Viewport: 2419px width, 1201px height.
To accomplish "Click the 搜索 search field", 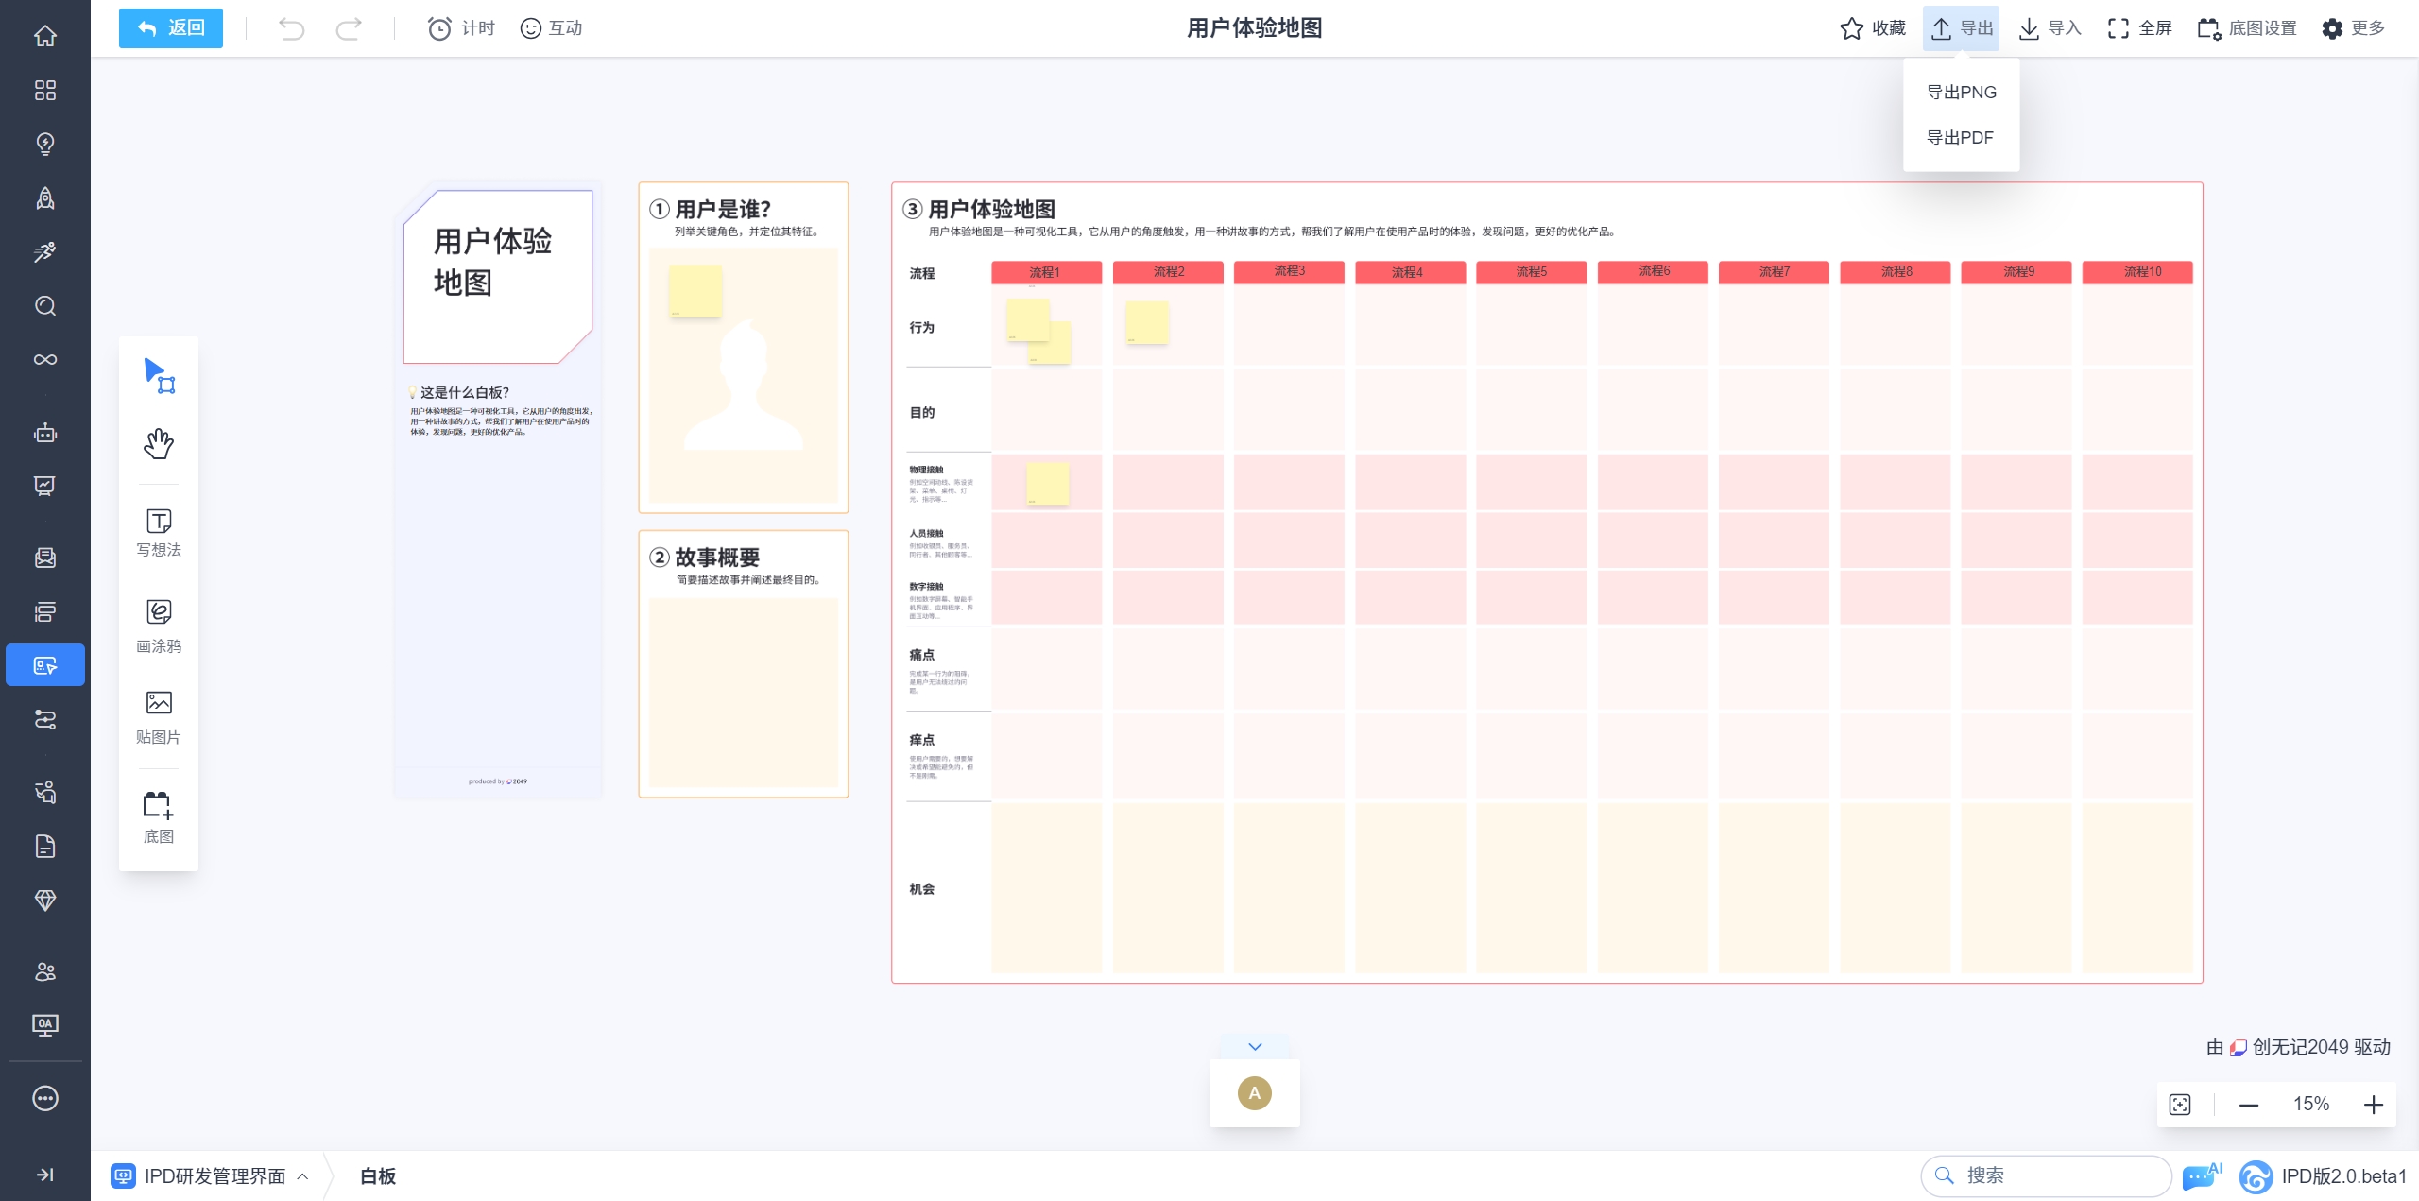I will (2046, 1175).
